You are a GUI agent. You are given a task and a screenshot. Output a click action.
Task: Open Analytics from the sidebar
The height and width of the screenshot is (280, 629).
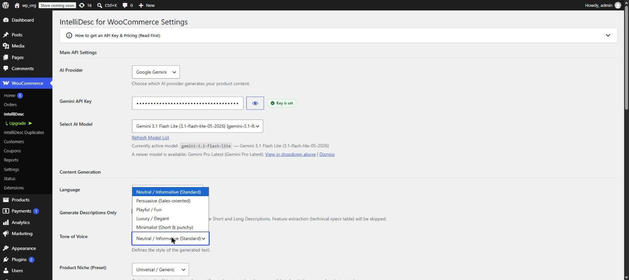[x=20, y=223]
